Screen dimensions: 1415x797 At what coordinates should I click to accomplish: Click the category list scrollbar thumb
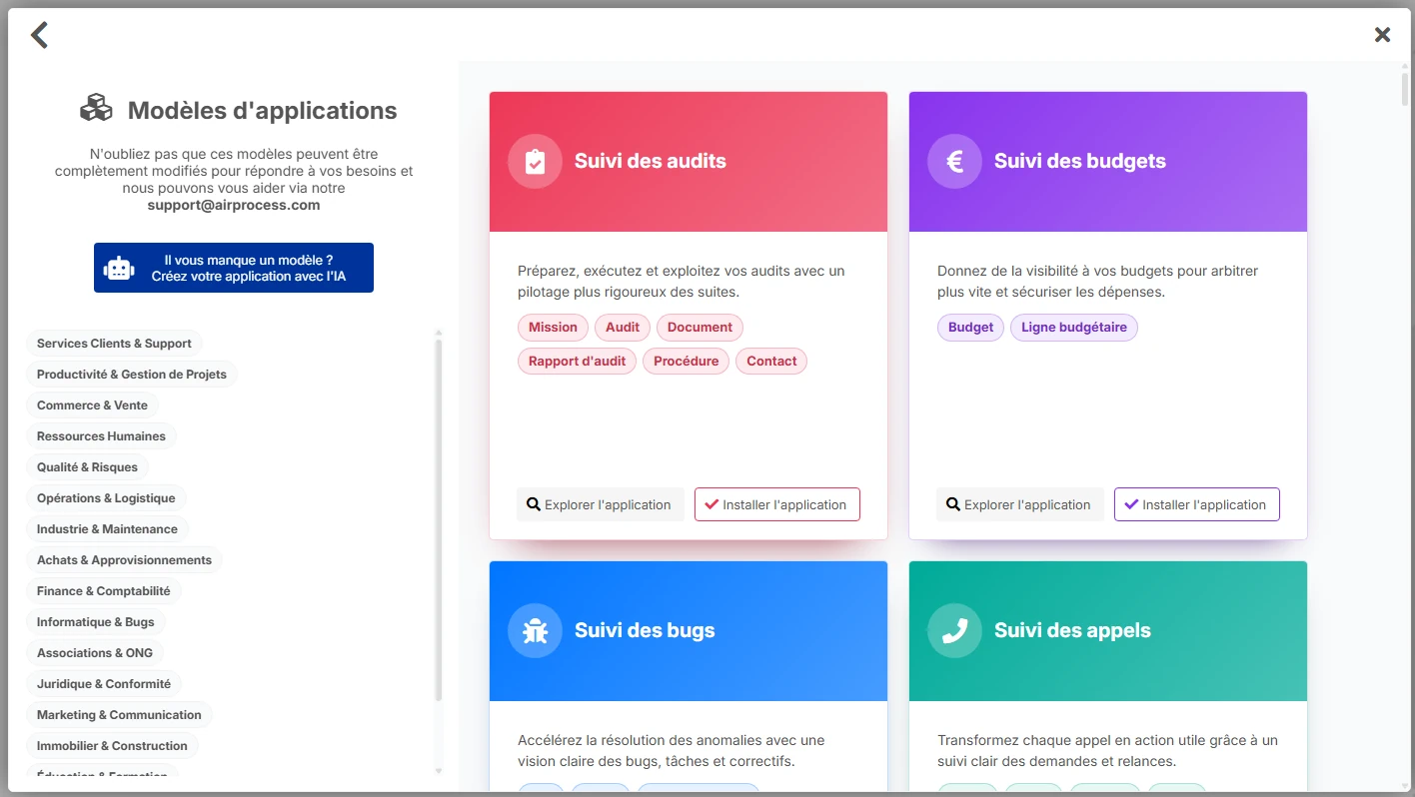438,519
